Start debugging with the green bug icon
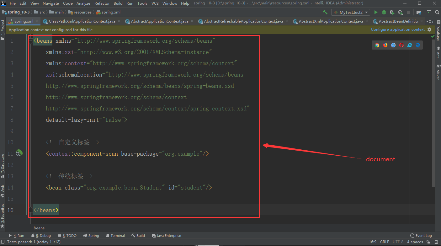This screenshot has height=246, width=441. (384, 12)
